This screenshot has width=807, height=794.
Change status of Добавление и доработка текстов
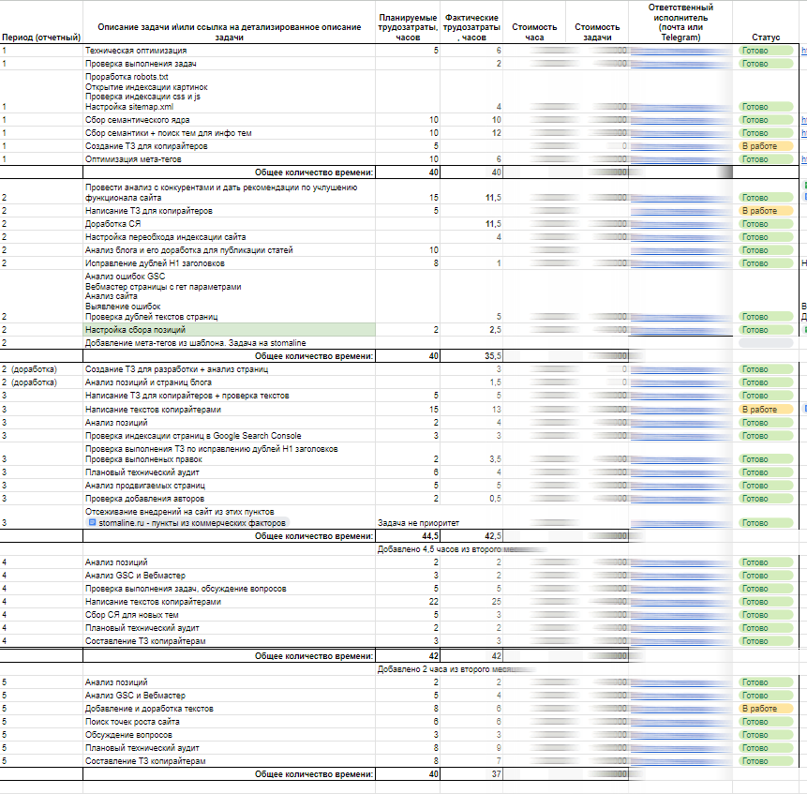point(766,709)
